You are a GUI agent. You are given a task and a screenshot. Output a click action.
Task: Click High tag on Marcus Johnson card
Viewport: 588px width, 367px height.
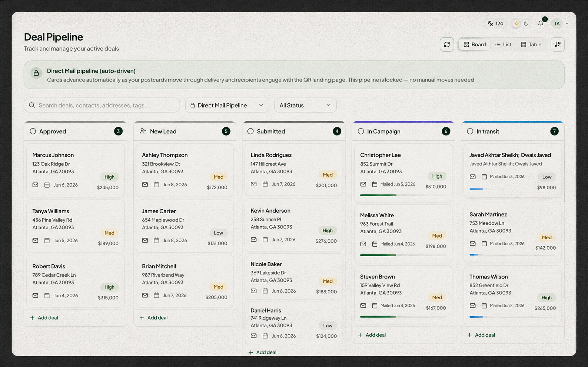[109, 177]
